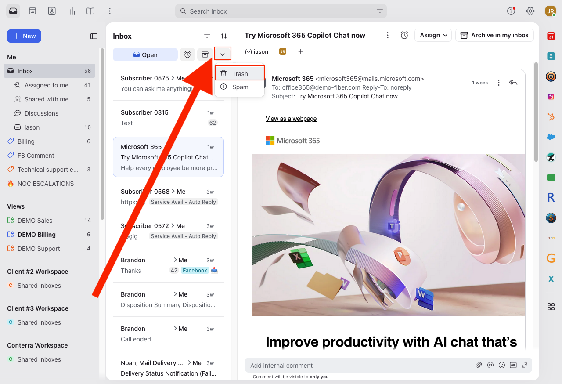Open the calendar icon in top bar

pos(32,11)
